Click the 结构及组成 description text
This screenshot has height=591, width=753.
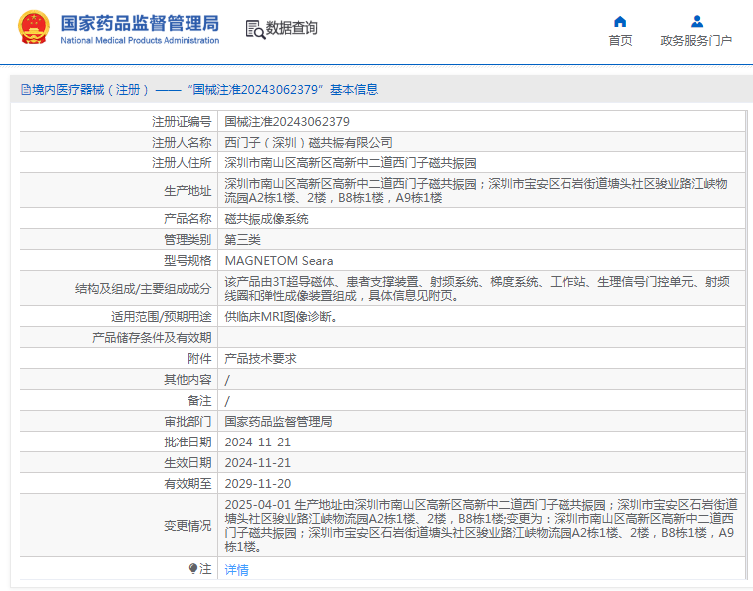478,288
